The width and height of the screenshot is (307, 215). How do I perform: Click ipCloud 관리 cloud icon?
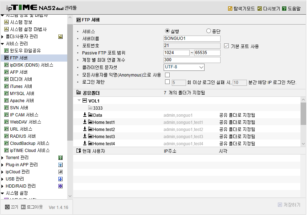click(x=60, y=172)
